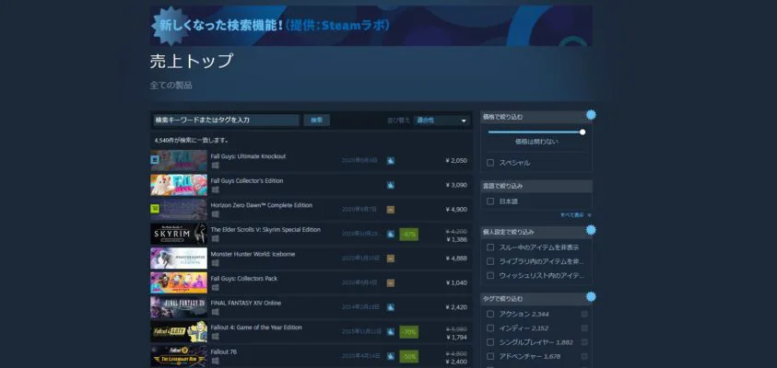Check the アドベンチャー tag filter
Screen dimensions: 777x368
pos(490,356)
